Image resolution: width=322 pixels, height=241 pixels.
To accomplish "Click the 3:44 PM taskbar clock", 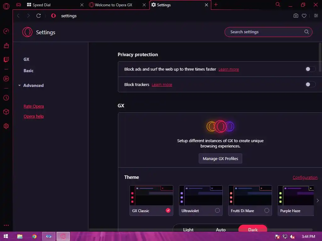I will pyautogui.click(x=308, y=237).
